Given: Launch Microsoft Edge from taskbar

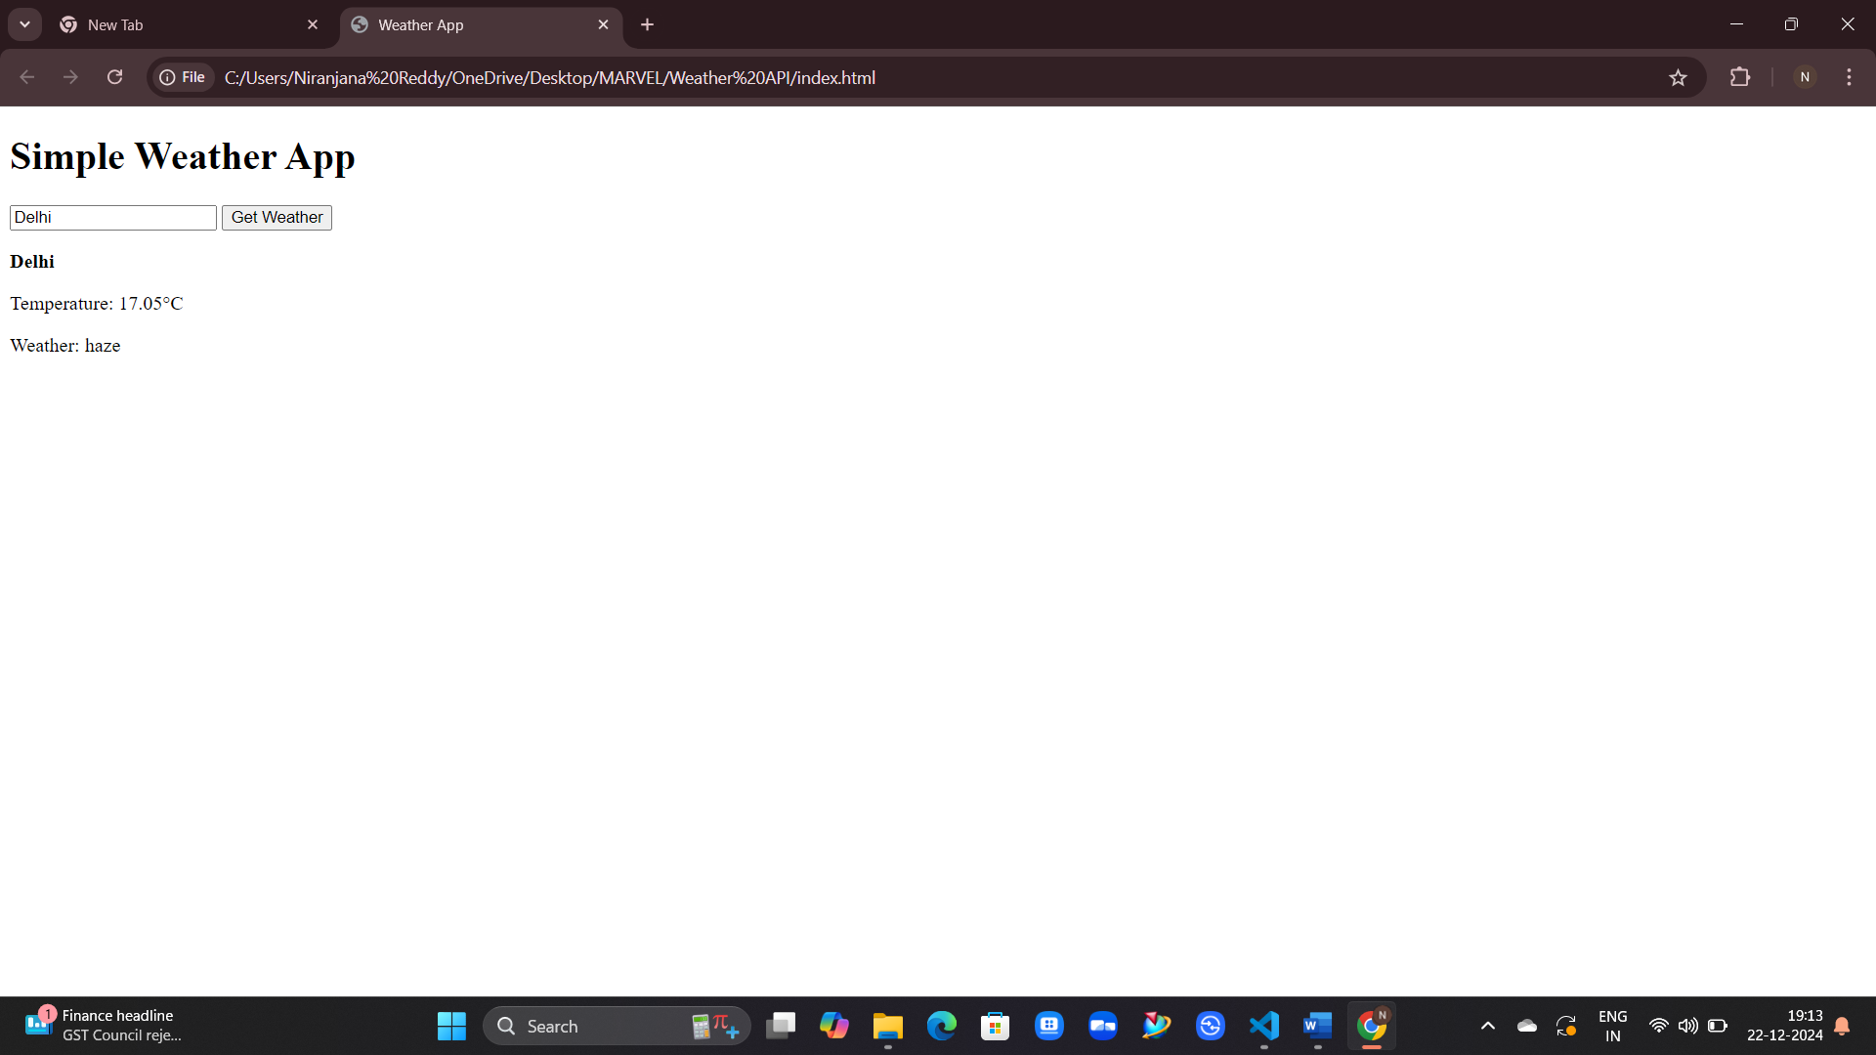Looking at the screenshot, I should click(x=942, y=1026).
